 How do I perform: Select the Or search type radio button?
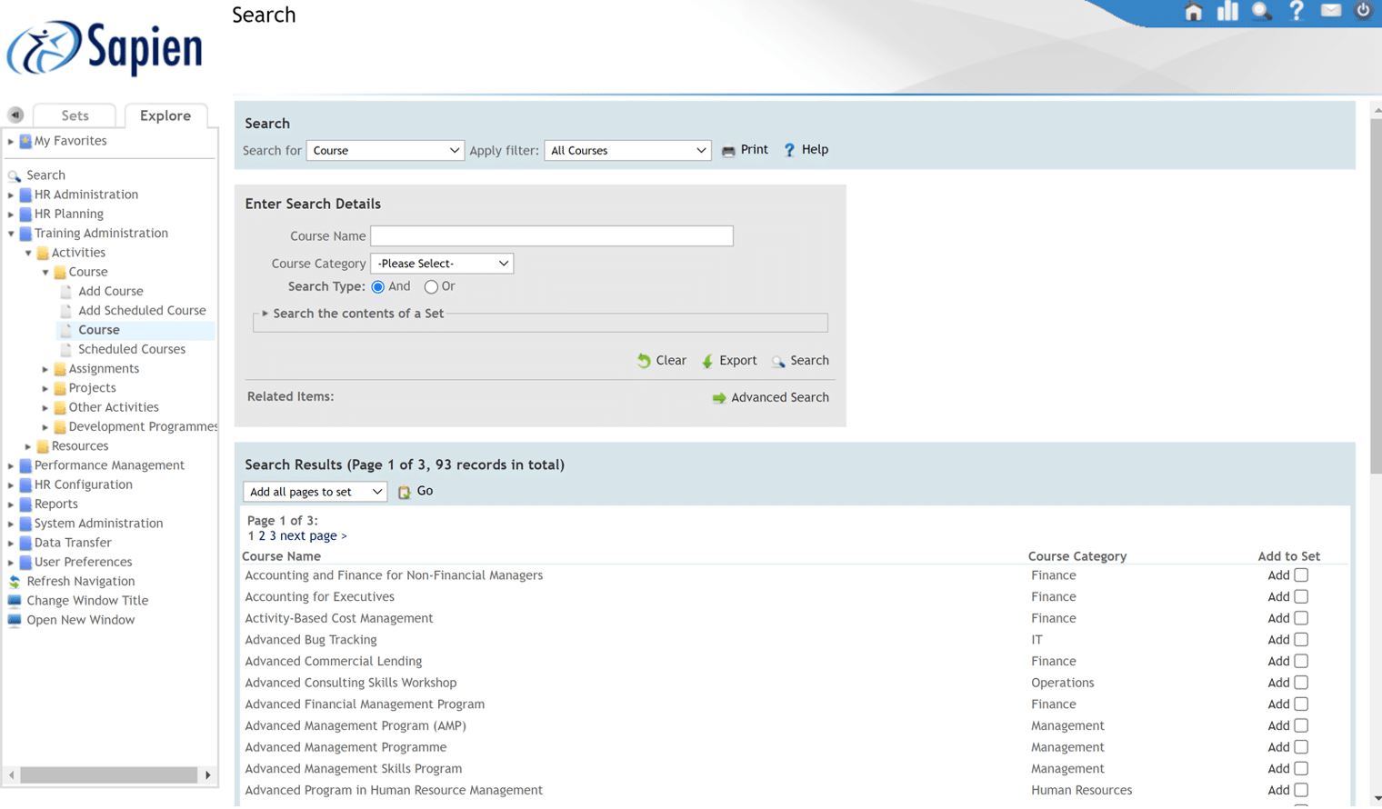431,286
